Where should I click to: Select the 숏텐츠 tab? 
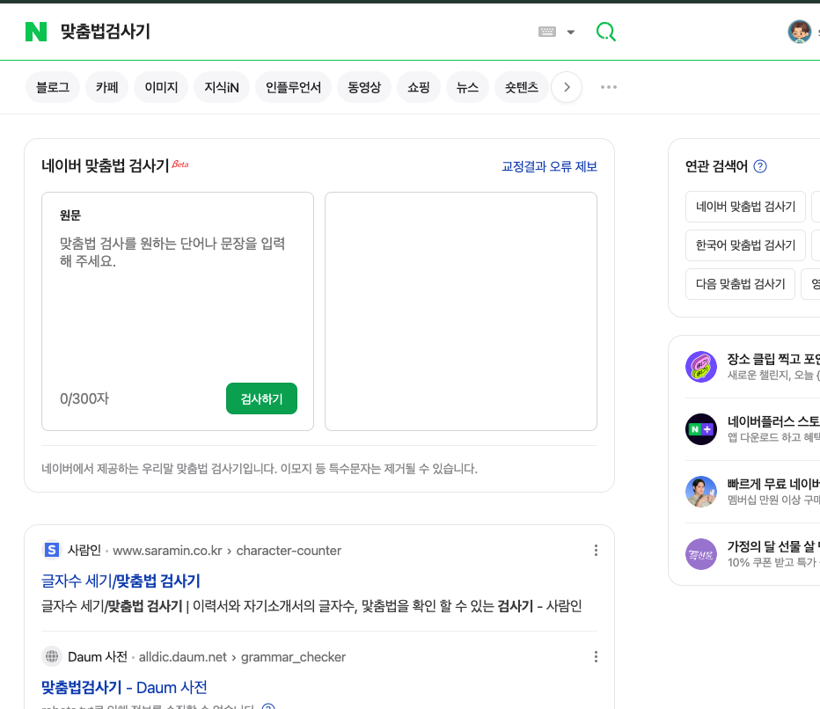[522, 87]
